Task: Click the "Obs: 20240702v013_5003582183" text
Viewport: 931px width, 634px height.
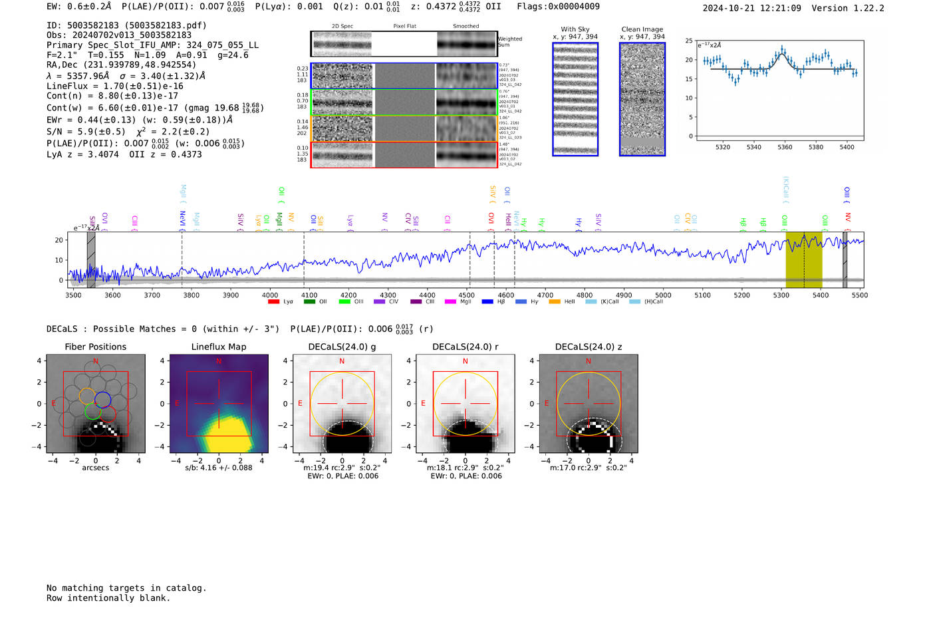Action: pos(119,35)
